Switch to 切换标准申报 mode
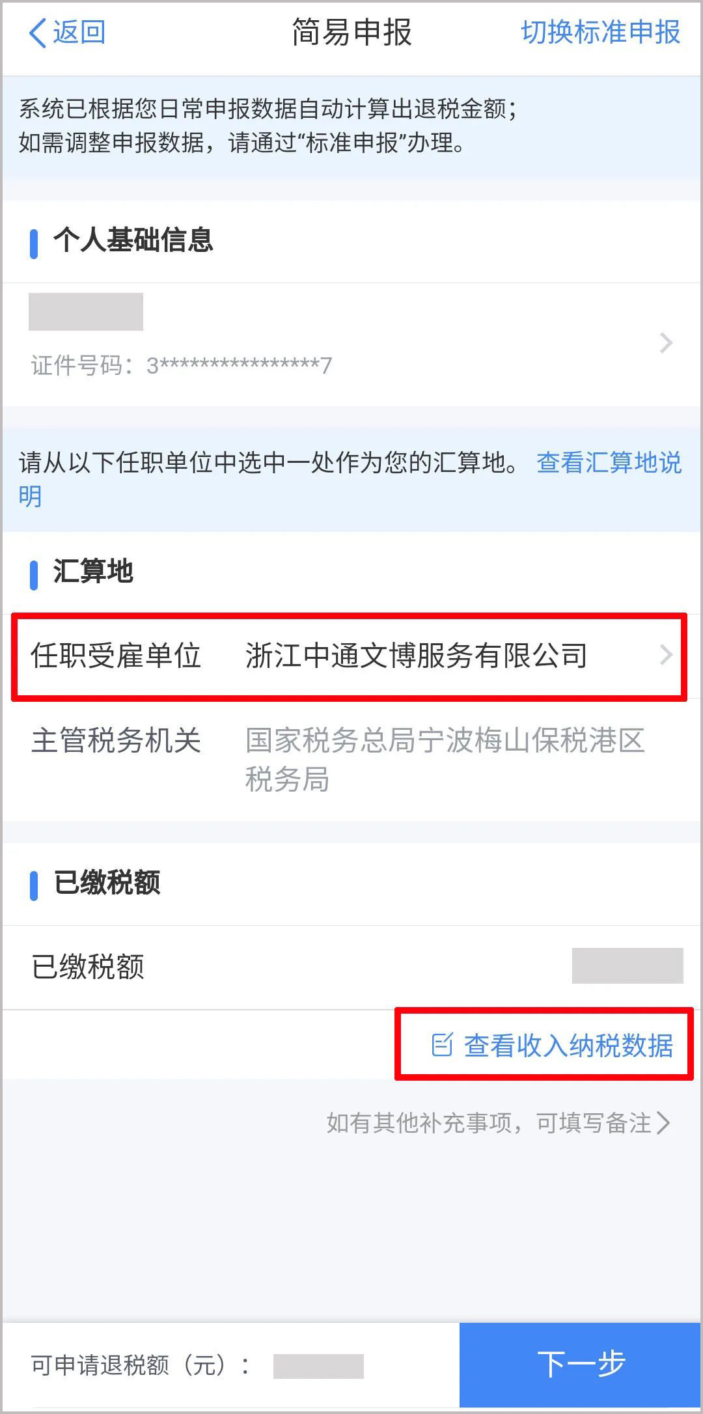The width and height of the screenshot is (703, 1414). pyautogui.click(x=601, y=33)
